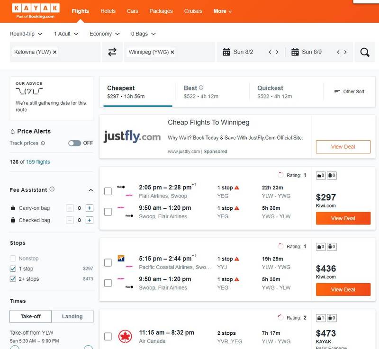This screenshot has height=349, width=379.
Task: Open the Packages tab
Action: [x=161, y=11]
